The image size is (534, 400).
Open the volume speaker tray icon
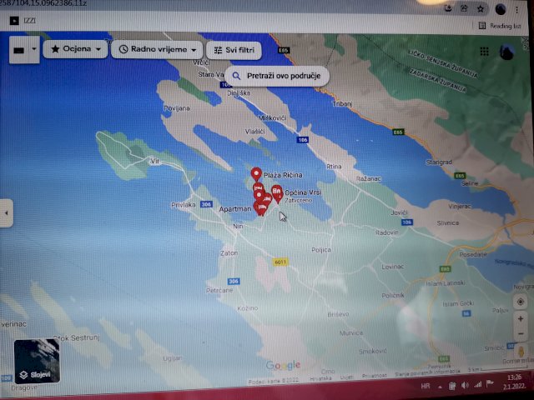tap(465, 385)
